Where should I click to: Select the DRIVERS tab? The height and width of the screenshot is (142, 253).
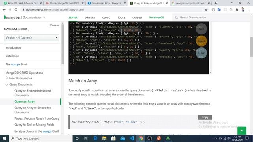point(90,17)
